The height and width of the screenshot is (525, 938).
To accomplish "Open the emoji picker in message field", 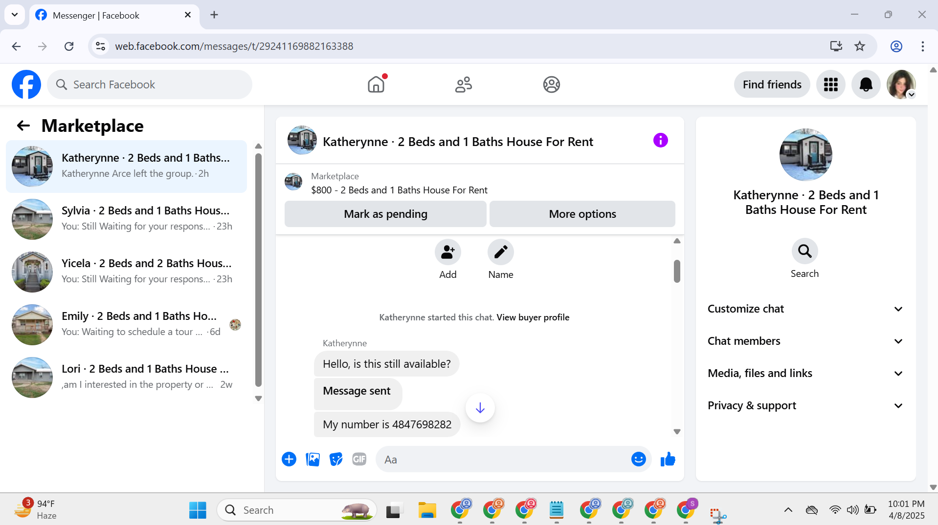I will point(638,460).
